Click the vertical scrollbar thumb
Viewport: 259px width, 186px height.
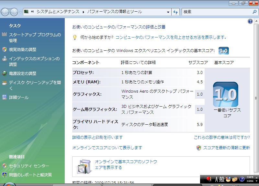256,98
